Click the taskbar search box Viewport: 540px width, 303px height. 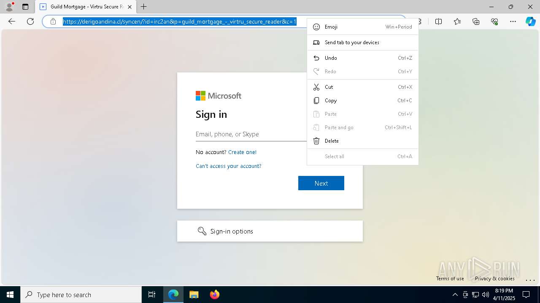(81, 295)
